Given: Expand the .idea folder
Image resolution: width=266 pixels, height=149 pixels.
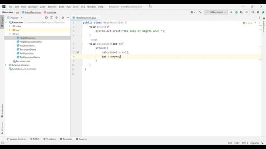Looking at the screenshot, I should click(x=10, y=26).
